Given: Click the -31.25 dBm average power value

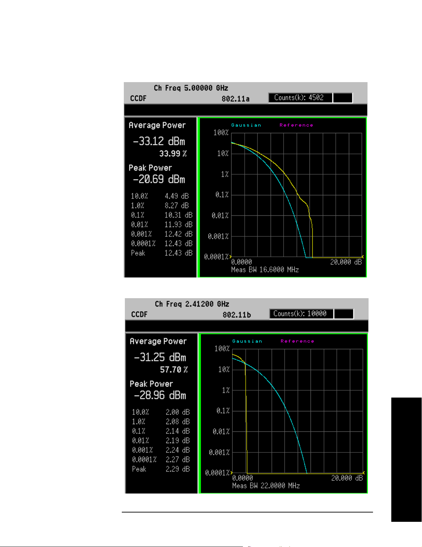Looking at the screenshot, I should coord(160,357).
